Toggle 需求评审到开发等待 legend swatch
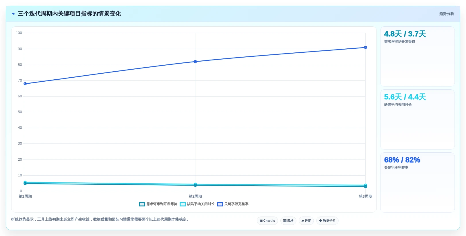This screenshot has height=236, width=466. coord(142,204)
